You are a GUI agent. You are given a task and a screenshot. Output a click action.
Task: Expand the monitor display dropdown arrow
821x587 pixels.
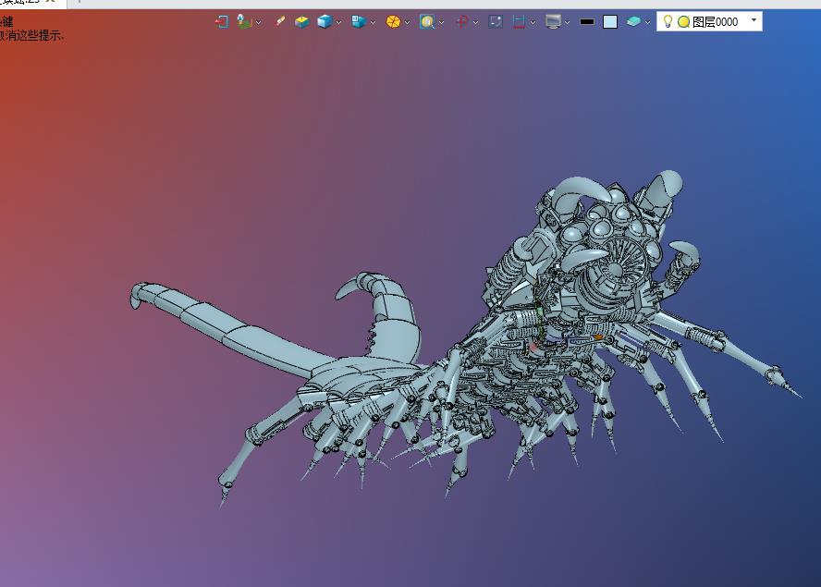point(567,22)
